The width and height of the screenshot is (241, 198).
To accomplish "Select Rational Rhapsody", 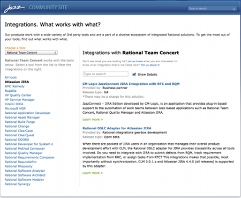I will coord(19,166).
